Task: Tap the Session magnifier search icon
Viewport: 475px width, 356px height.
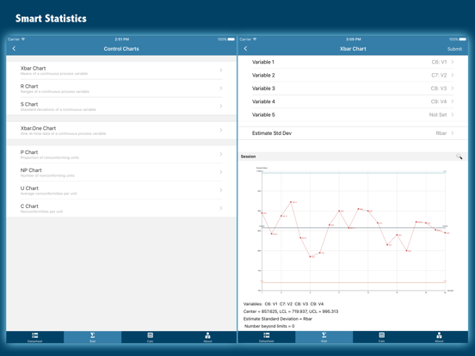Action: pyautogui.click(x=460, y=157)
